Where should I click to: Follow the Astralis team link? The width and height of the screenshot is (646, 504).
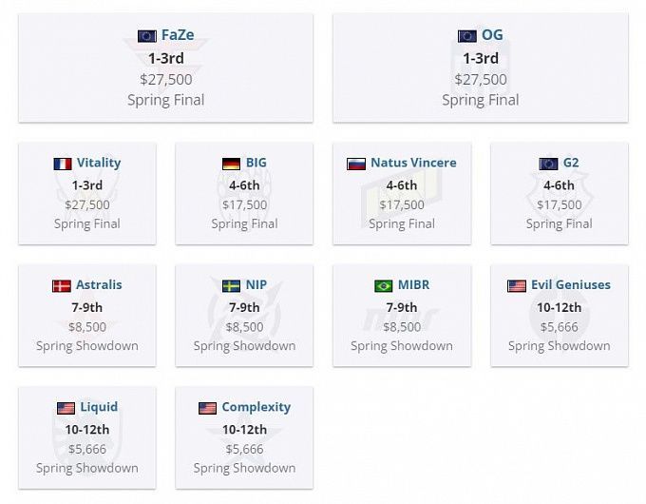[x=99, y=284]
